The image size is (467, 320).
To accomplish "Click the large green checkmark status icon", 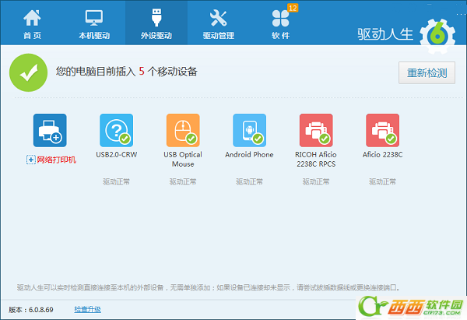I will click(28, 72).
